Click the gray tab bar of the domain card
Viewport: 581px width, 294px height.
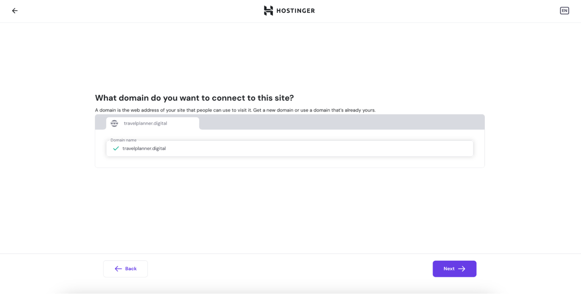pyautogui.click(x=340, y=122)
